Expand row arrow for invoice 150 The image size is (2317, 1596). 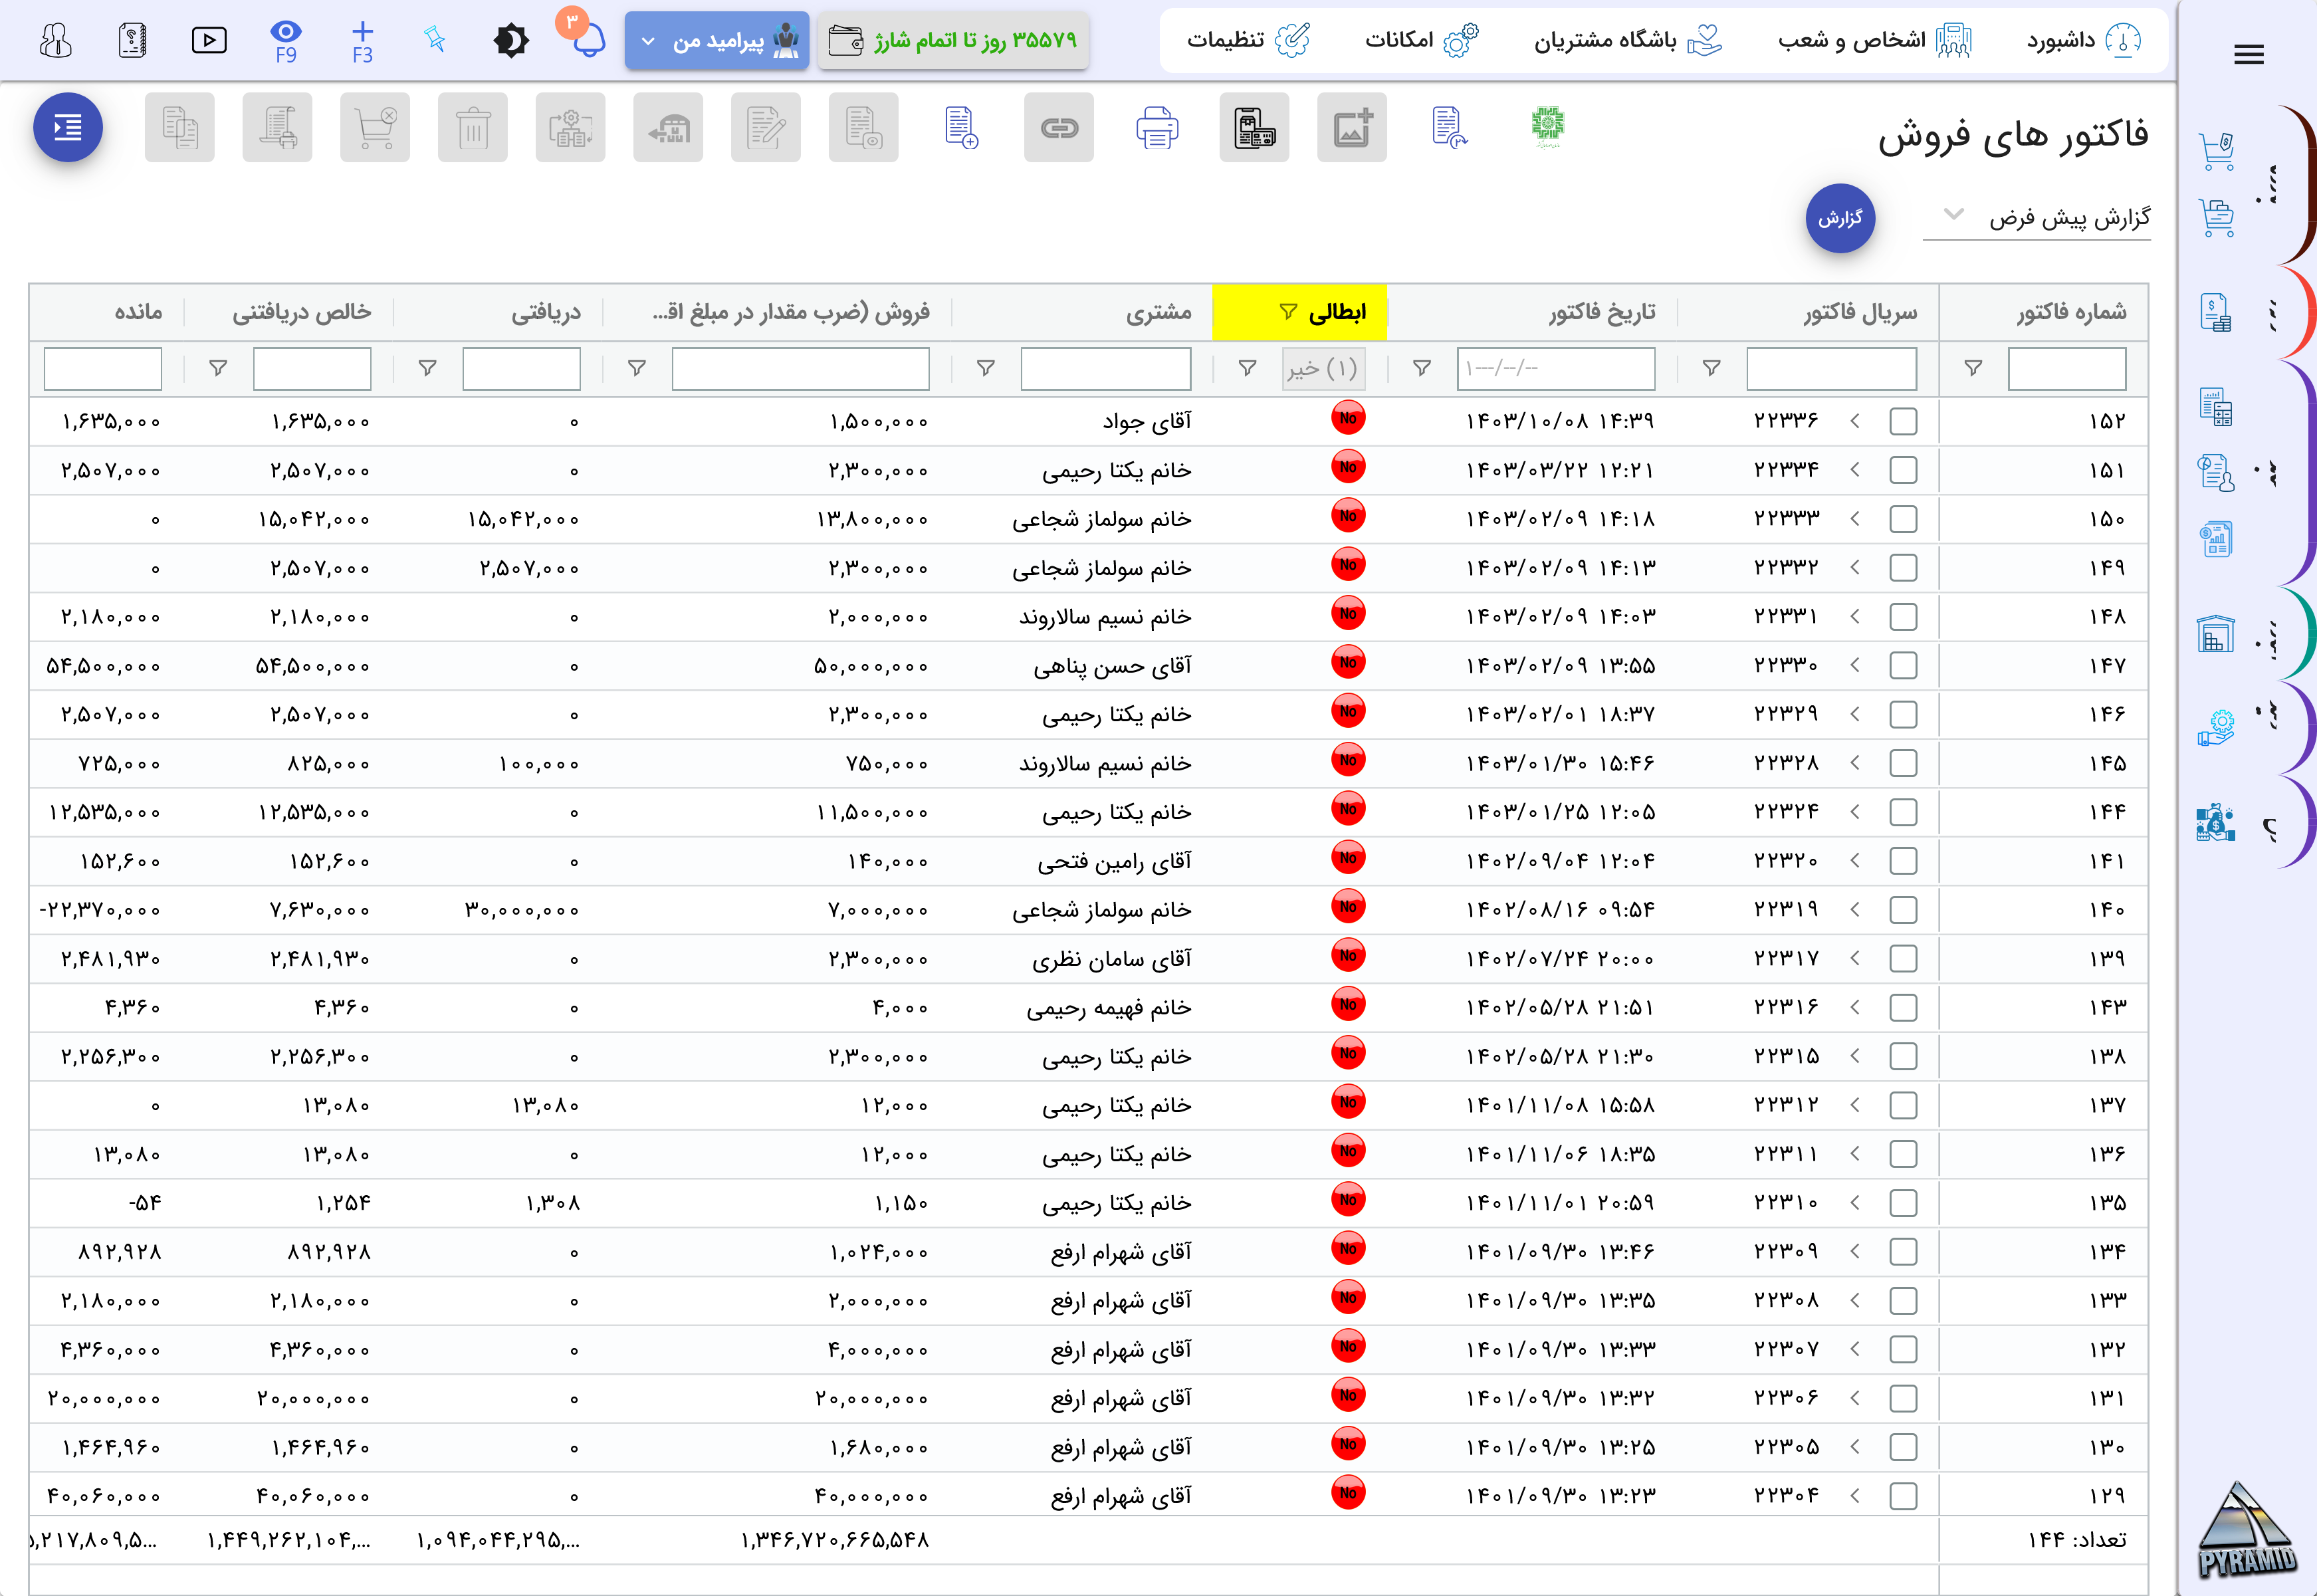(1855, 519)
